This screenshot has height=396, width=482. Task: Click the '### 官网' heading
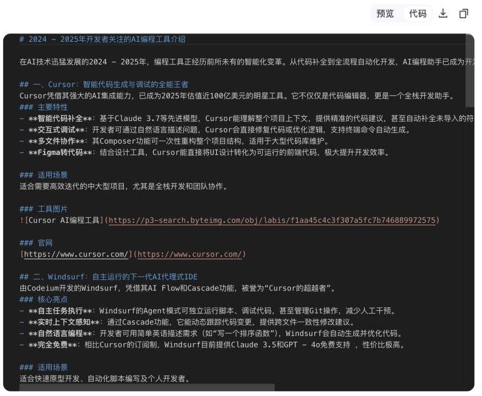point(36,243)
